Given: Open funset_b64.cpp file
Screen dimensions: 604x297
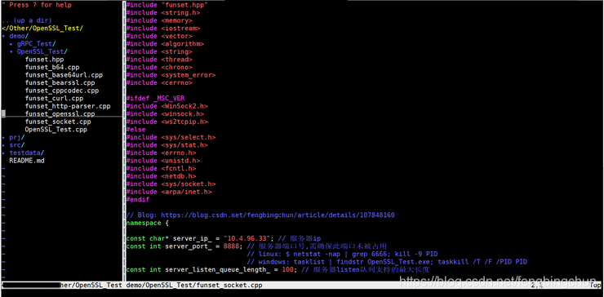Looking at the screenshot, I should (52, 67).
